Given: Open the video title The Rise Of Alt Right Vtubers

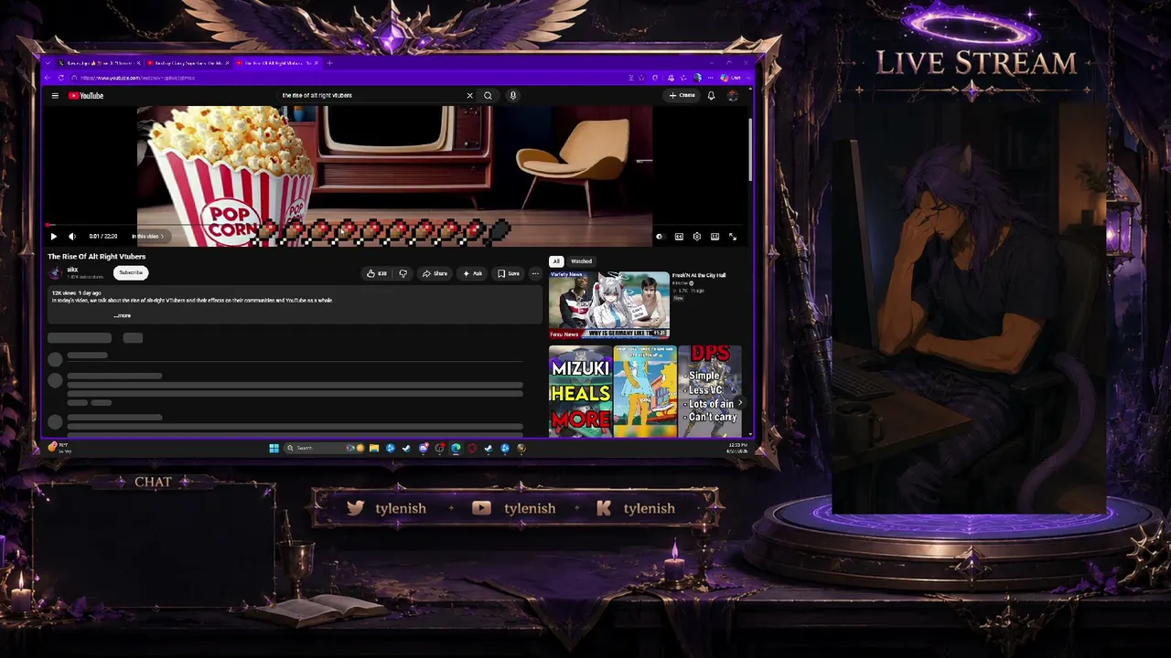Looking at the screenshot, I should (x=96, y=257).
